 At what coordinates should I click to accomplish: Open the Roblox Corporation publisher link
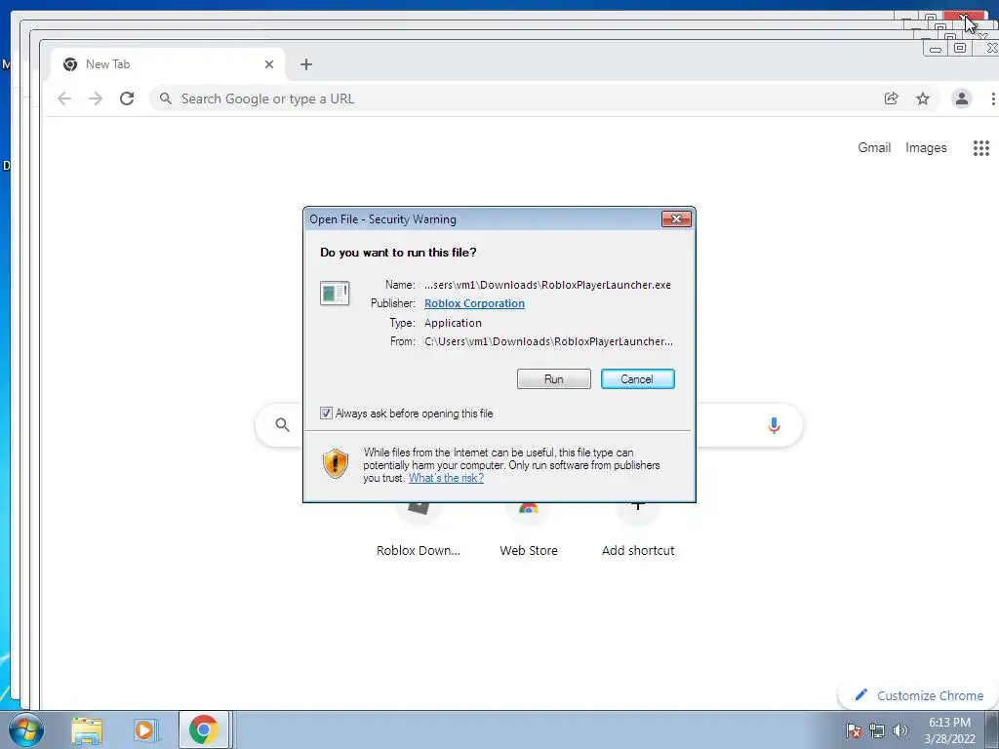(474, 304)
